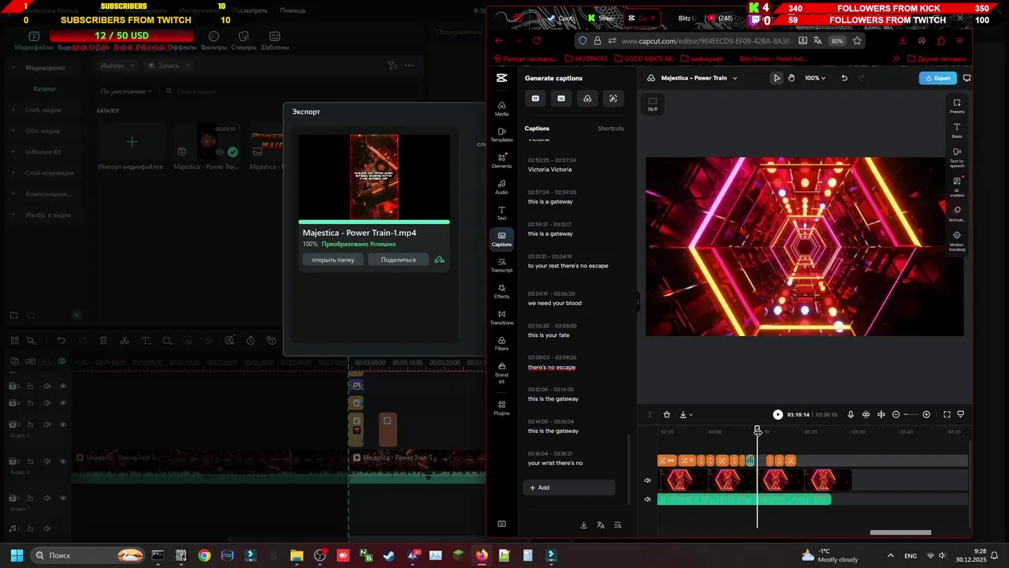Open Шаблоны tab in Filmora

click(274, 41)
